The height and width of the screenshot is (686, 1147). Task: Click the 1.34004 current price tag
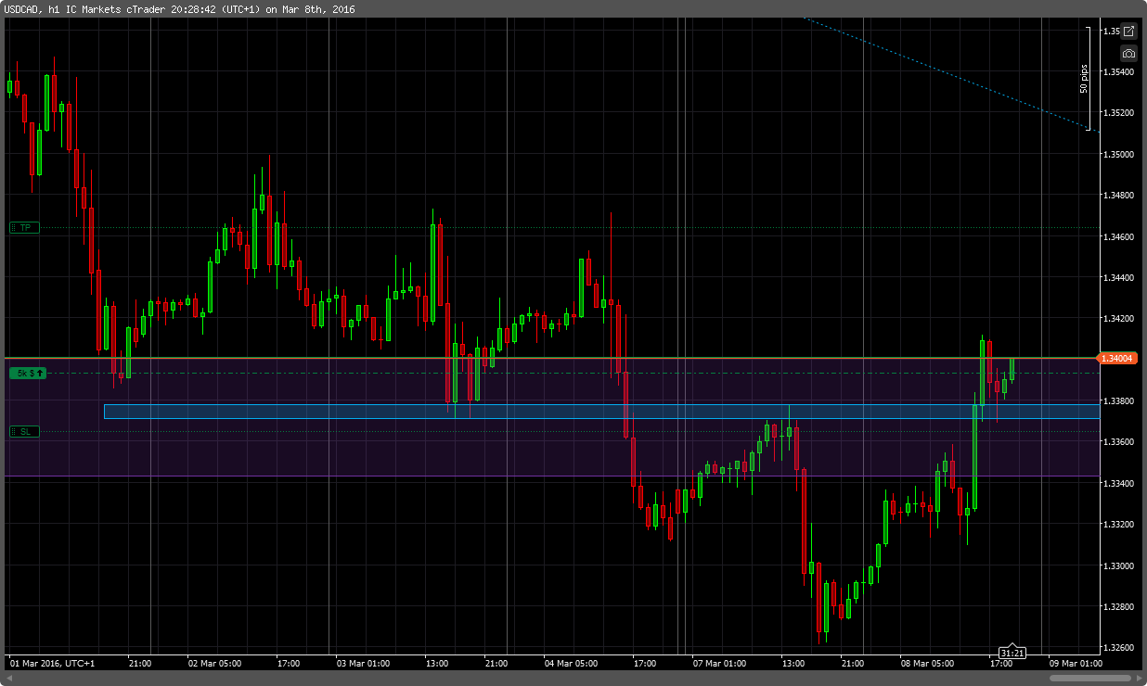point(1117,358)
